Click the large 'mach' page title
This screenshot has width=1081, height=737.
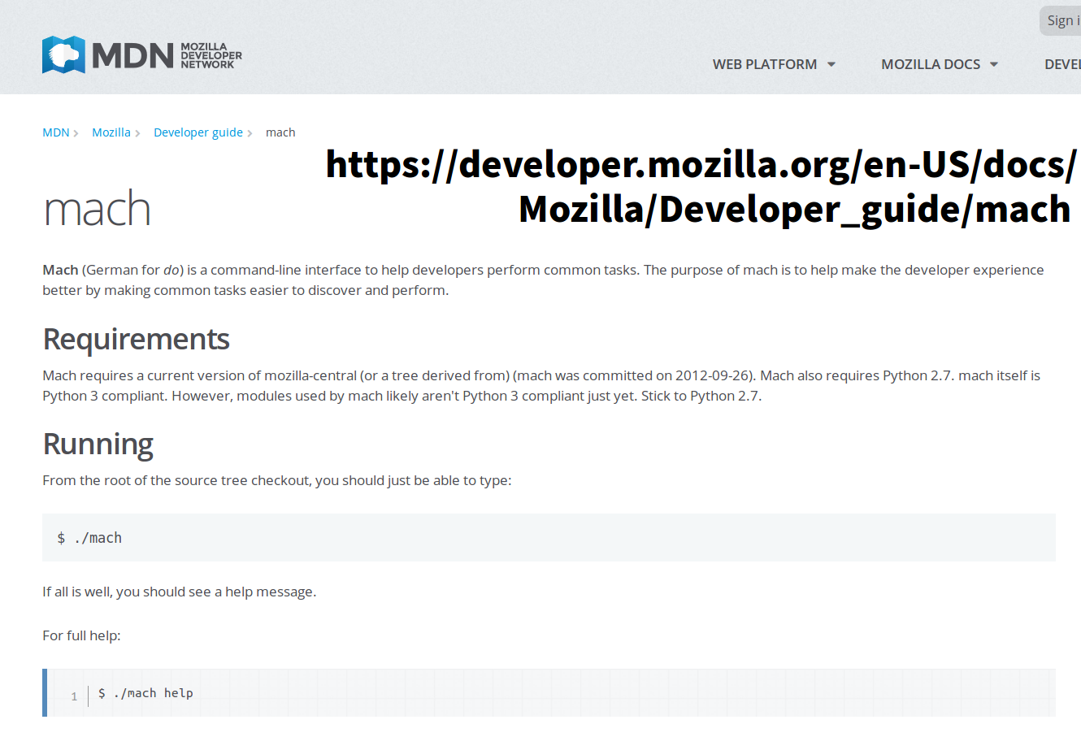coord(98,210)
